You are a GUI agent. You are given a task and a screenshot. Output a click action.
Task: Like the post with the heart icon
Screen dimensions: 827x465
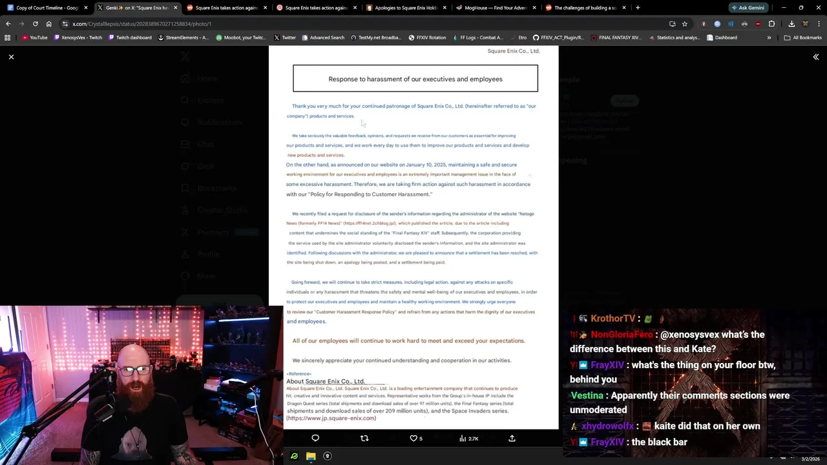point(413,439)
